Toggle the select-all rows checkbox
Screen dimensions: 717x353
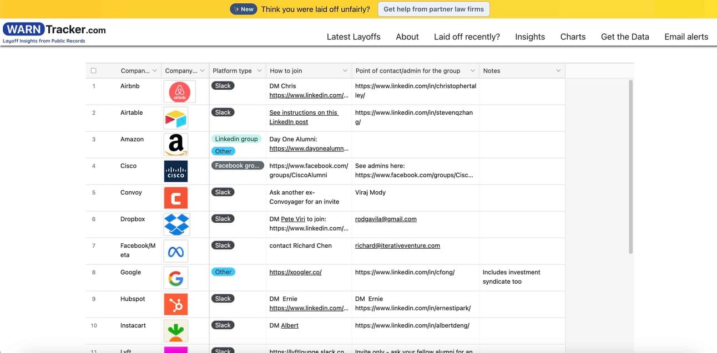point(93,71)
